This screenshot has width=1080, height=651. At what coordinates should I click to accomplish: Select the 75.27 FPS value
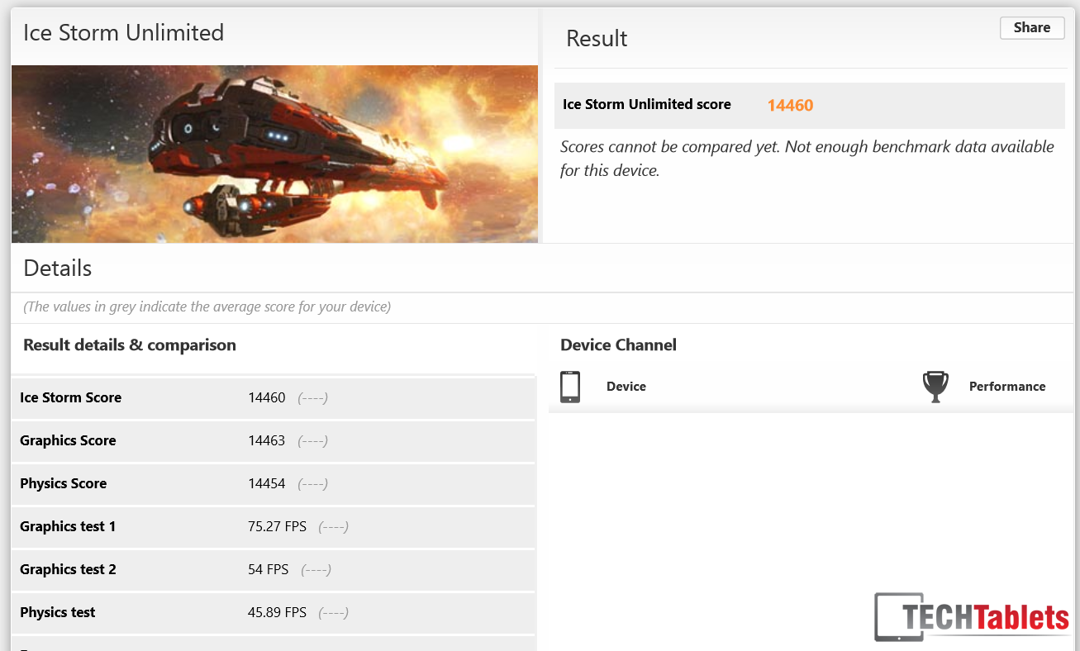coord(278,526)
